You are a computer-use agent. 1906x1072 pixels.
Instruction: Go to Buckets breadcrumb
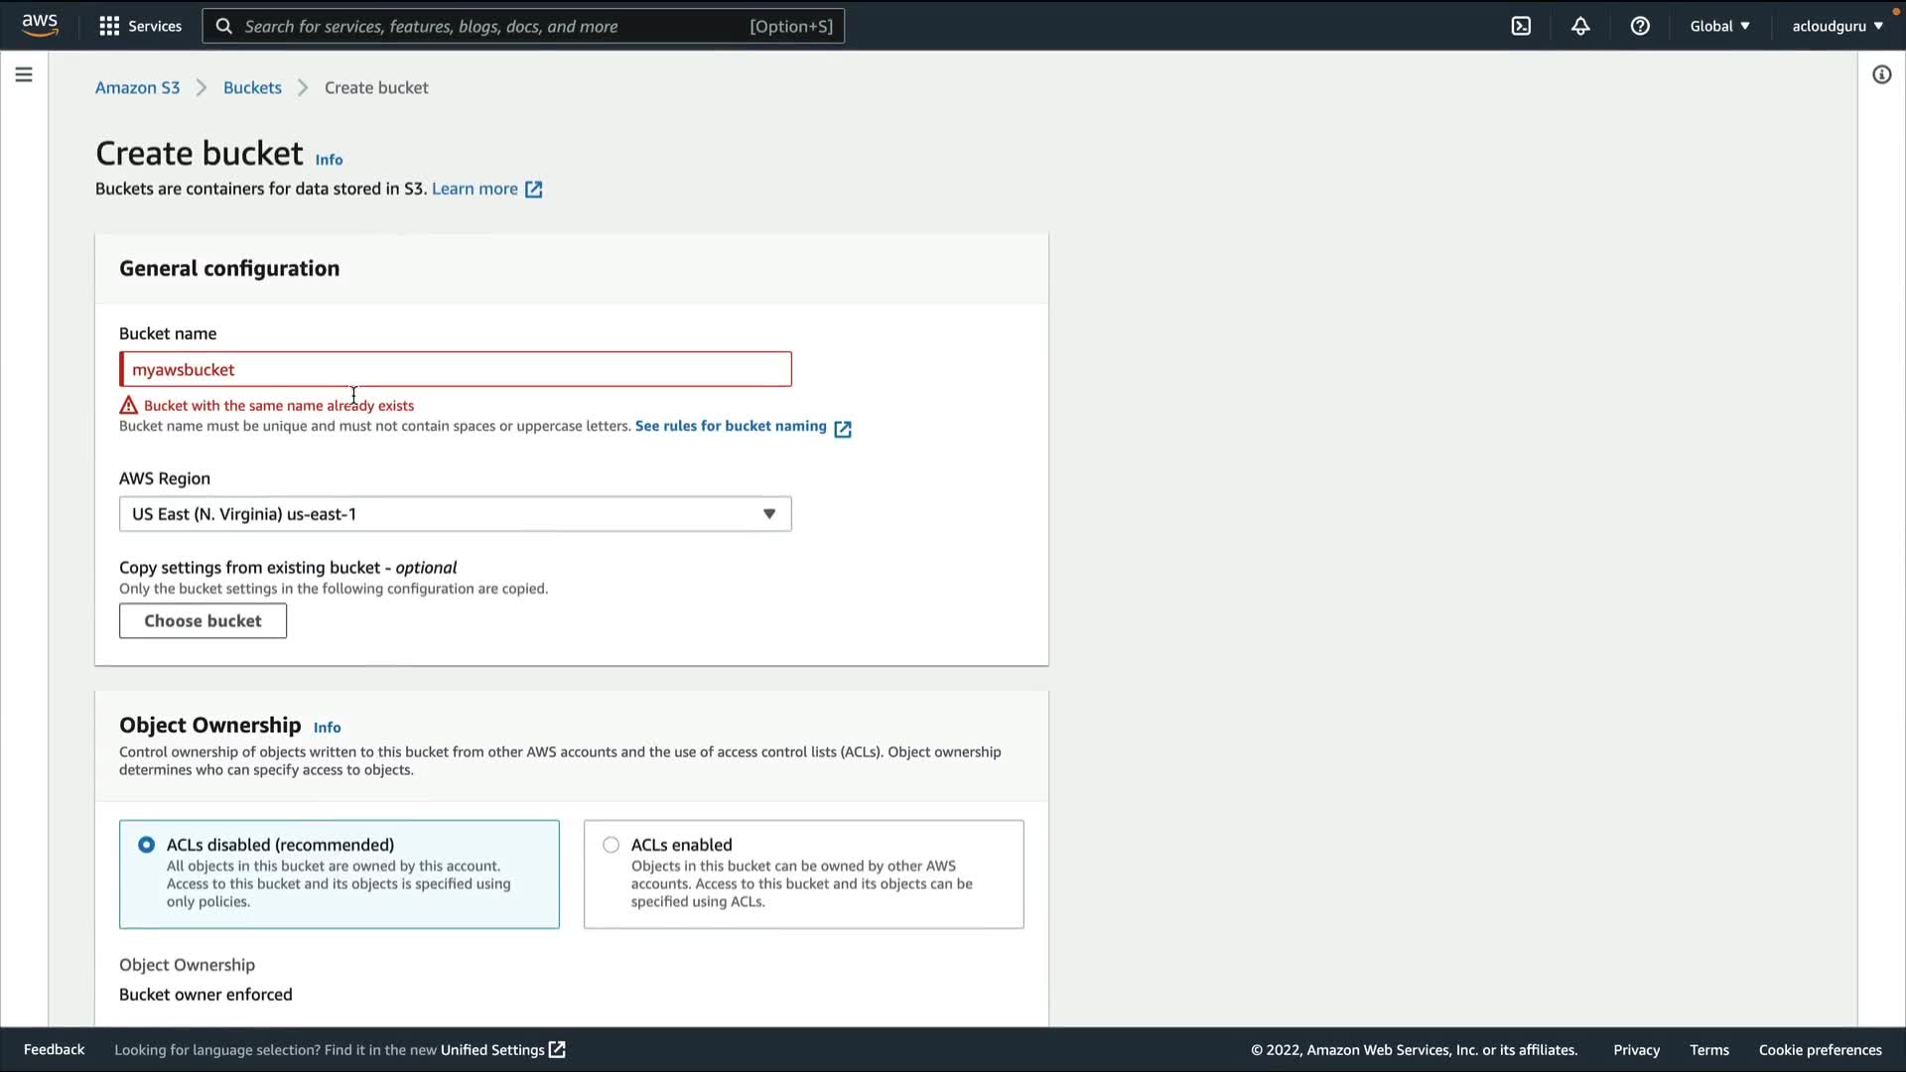point(252,87)
